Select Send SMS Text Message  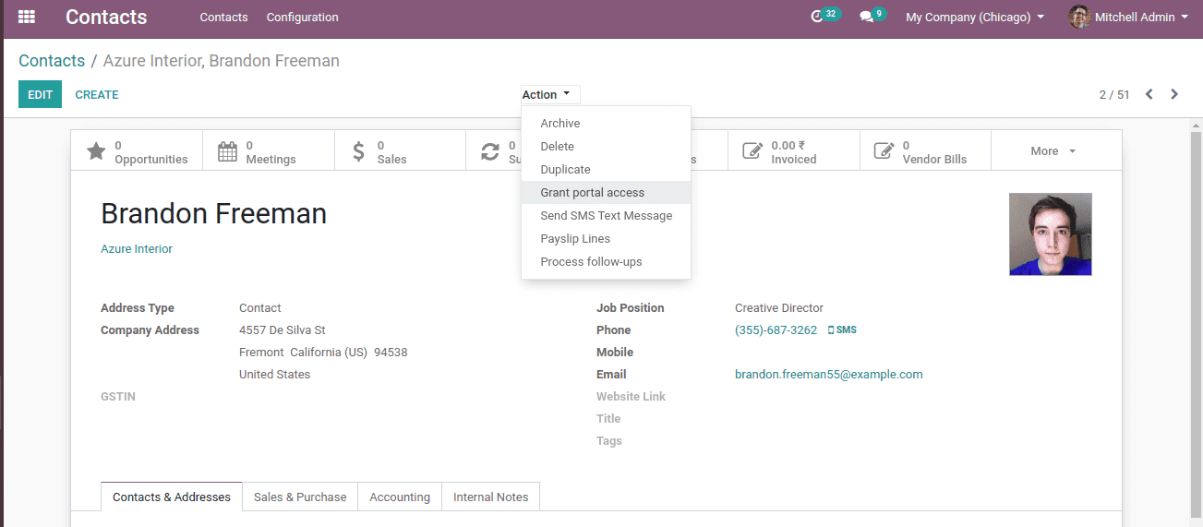[x=606, y=215]
